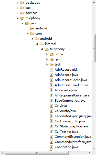
Task: Expand the services folder arrow
Action: 18,13
